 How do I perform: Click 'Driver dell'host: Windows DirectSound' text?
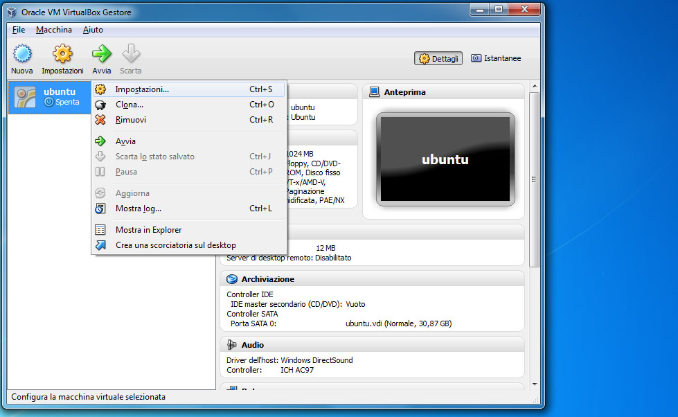pyautogui.click(x=289, y=360)
